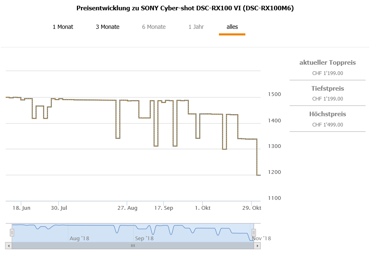
Task: Select the 6 Monate range tab
Action: [154, 27]
